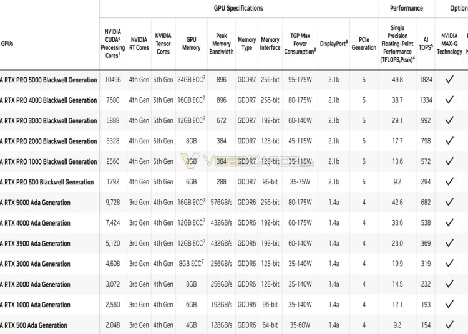The width and height of the screenshot is (468, 334).
Task: Select the 'RTX PRO 4000 Blackwell Generation' row name
Action: click(49, 100)
